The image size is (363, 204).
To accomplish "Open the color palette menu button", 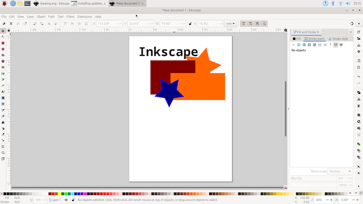I will coord(361,193).
